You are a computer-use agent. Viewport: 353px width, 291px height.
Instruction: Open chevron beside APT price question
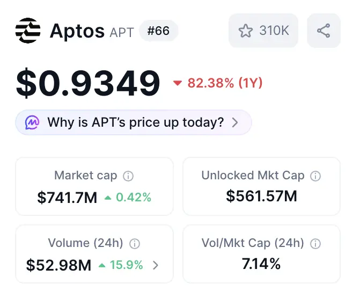point(234,122)
